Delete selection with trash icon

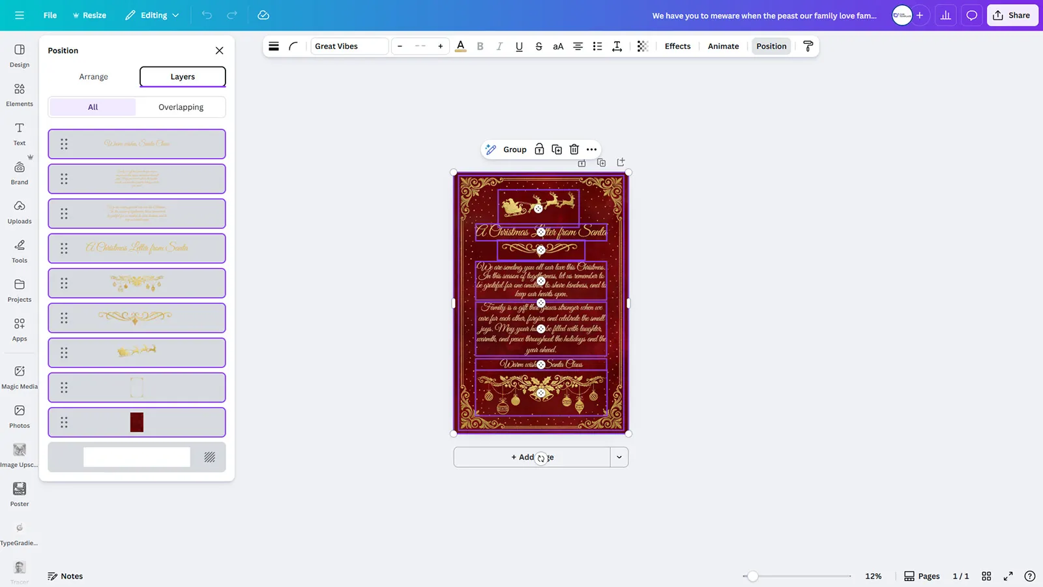pos(574,149)
